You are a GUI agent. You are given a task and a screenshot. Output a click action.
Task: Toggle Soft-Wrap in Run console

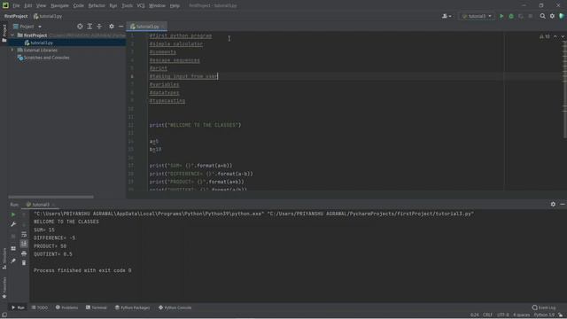pyautogui.click(x=24, y=235)
